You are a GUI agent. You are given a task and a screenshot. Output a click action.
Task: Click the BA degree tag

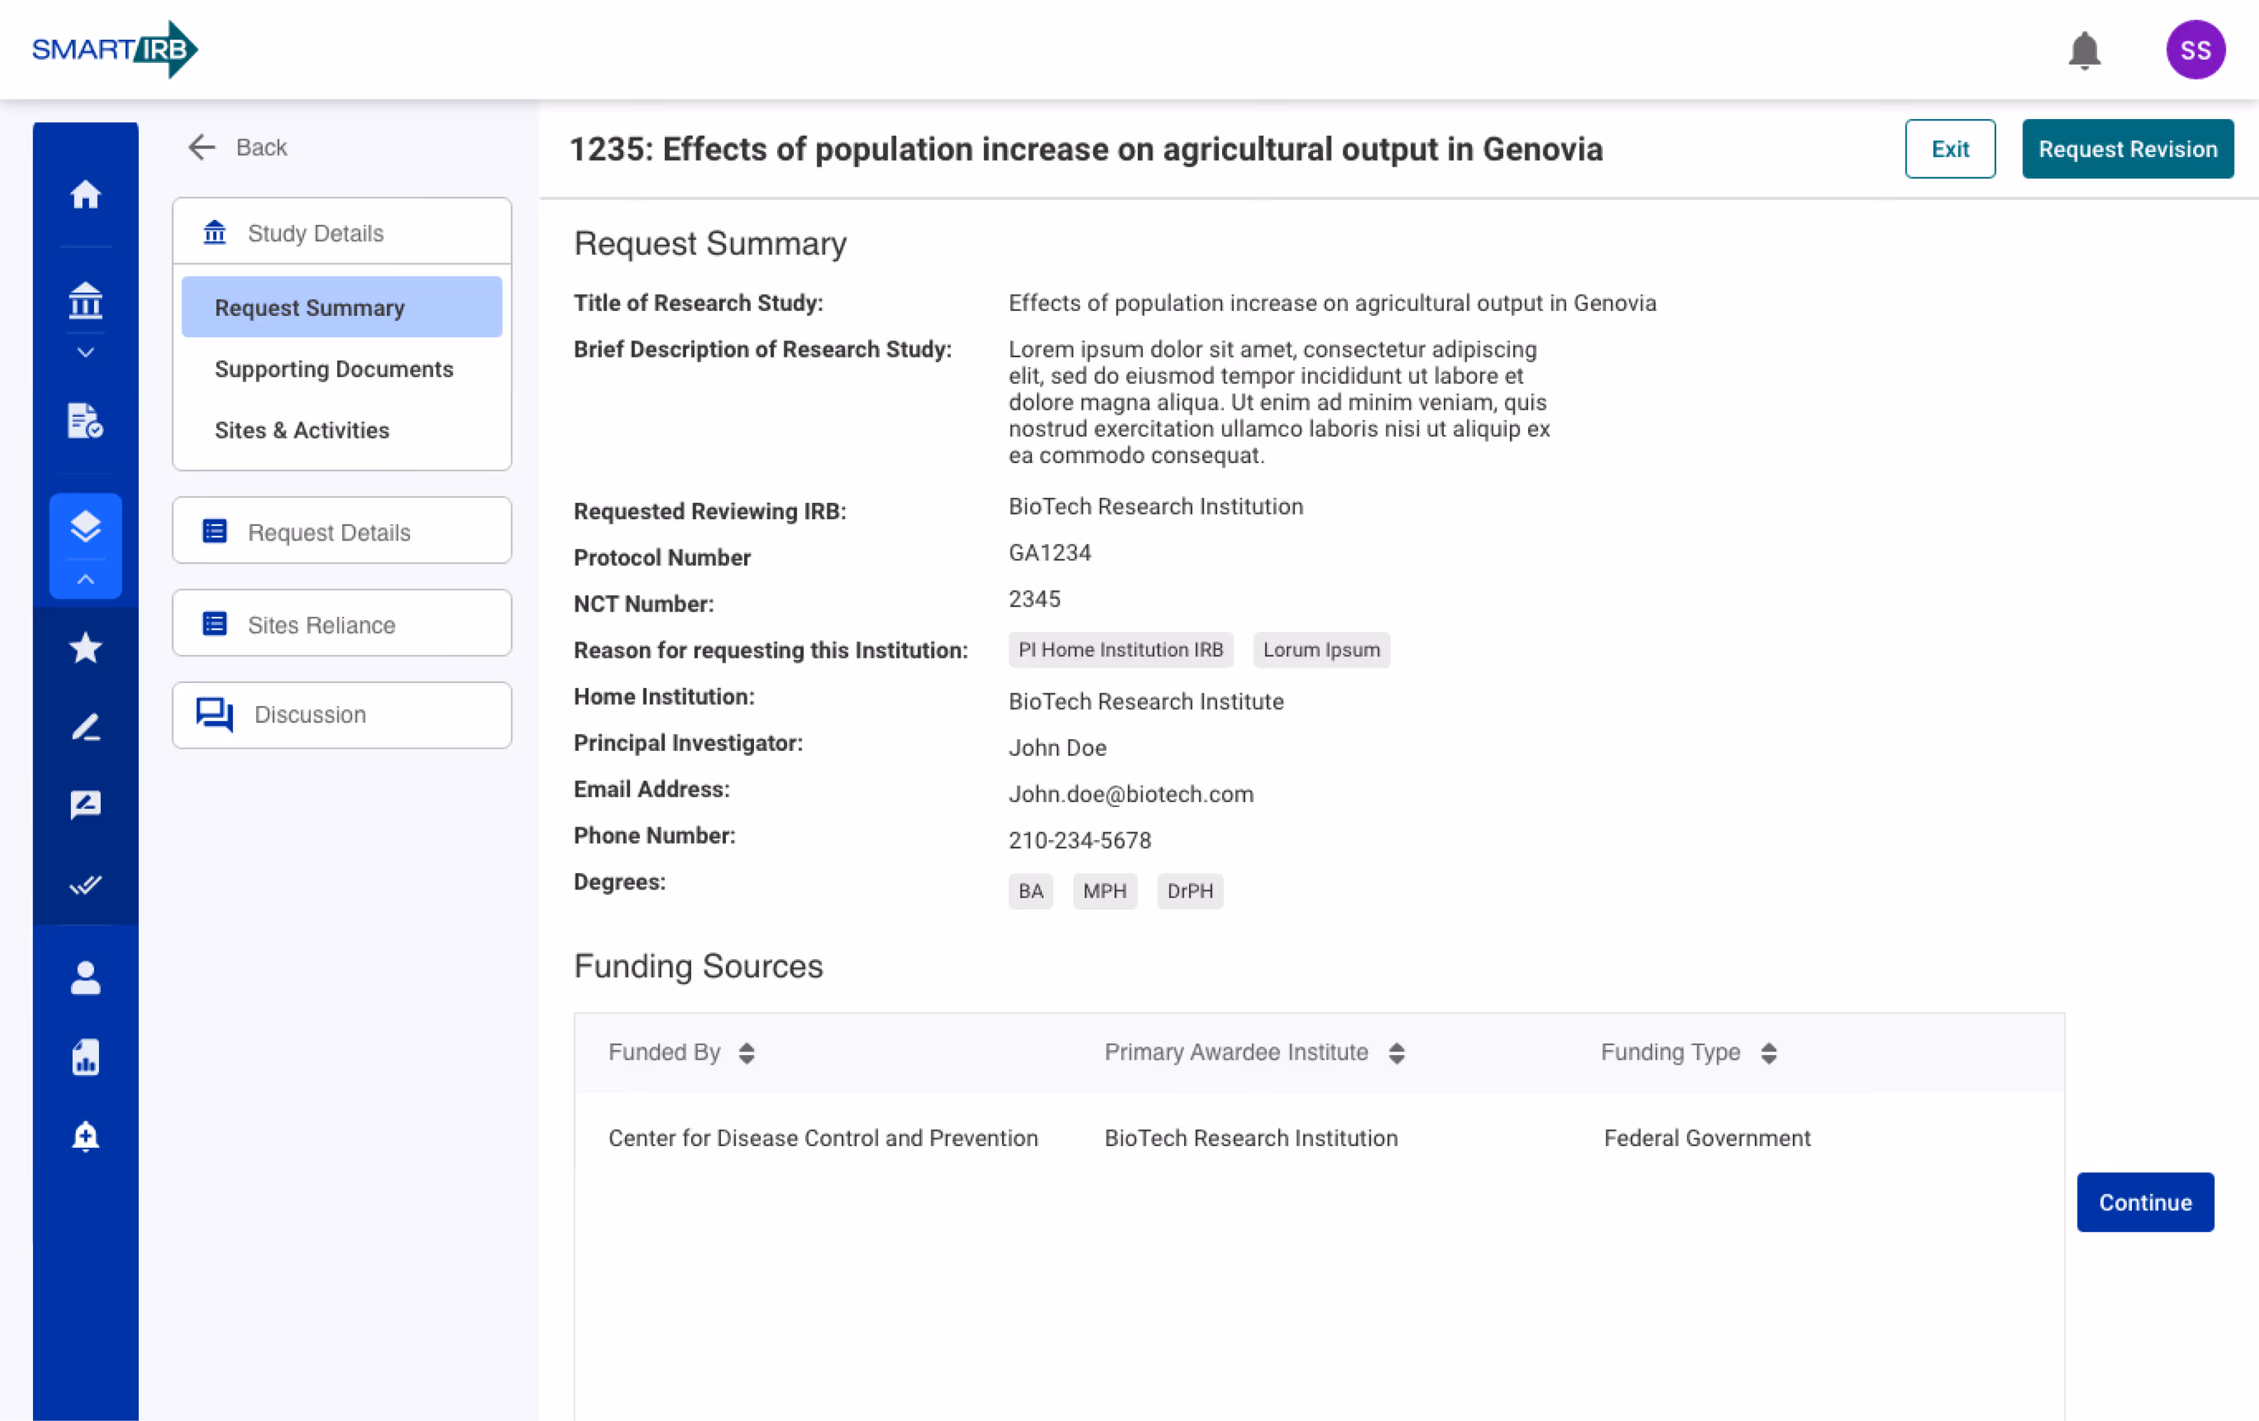[1030, 891]
